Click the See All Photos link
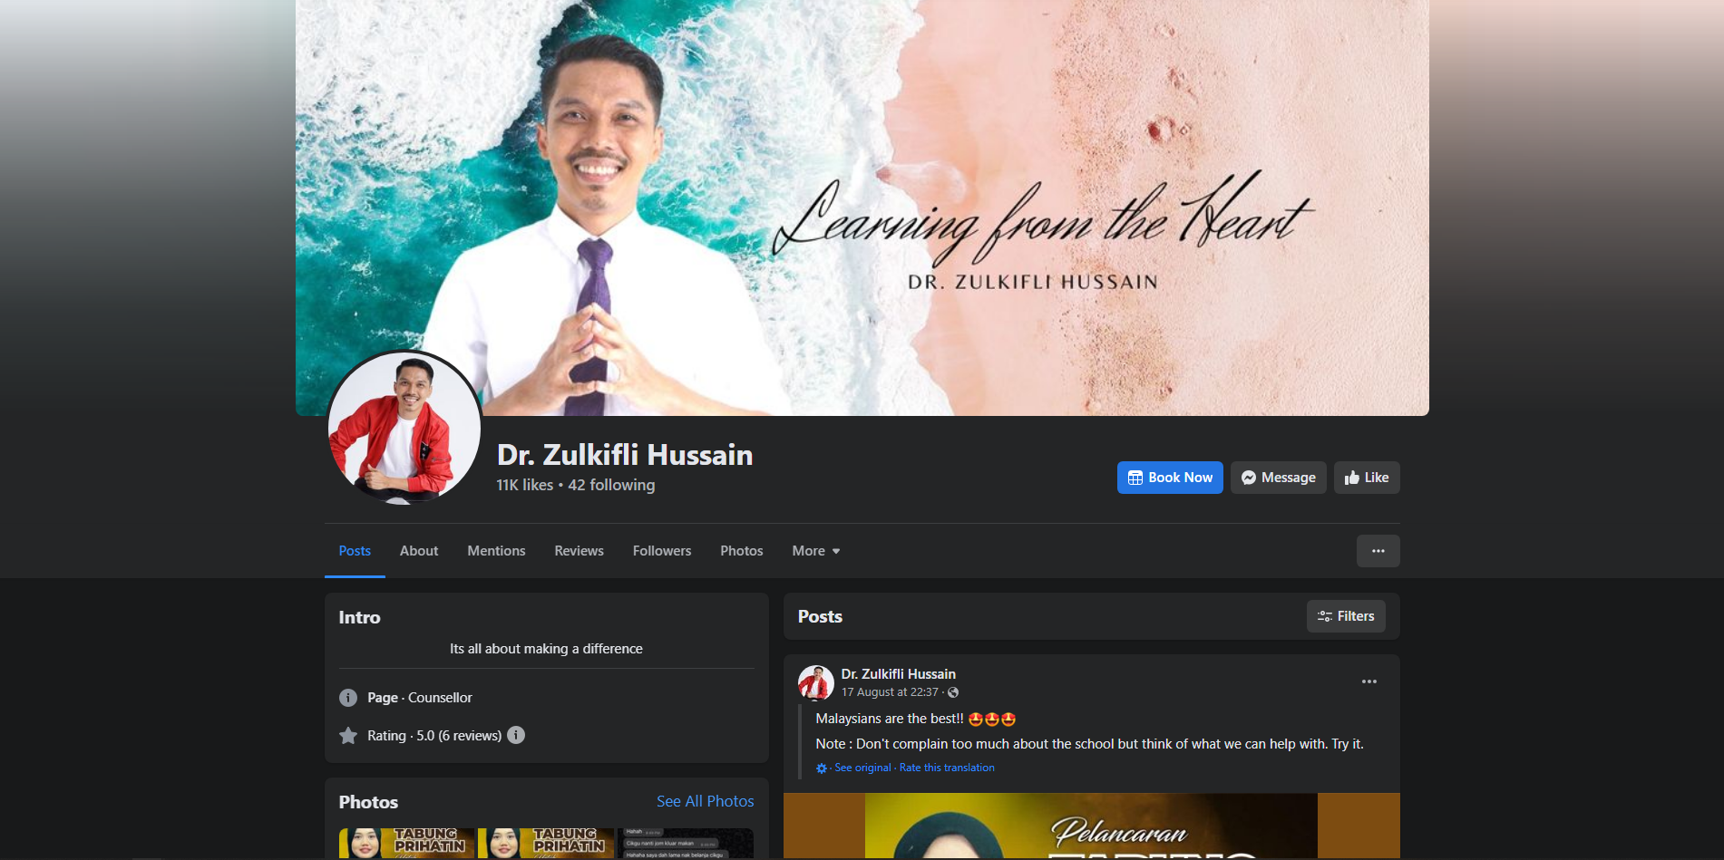The image size is (1724, 860). point(705,801)
